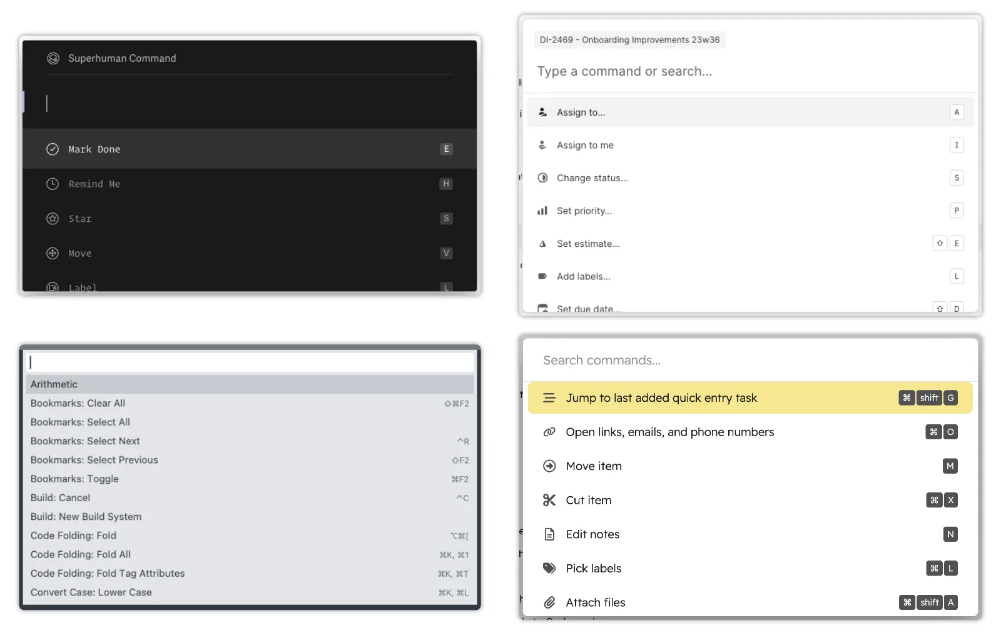Click the I shortcut key on Assign to me

tap(957, 145)
